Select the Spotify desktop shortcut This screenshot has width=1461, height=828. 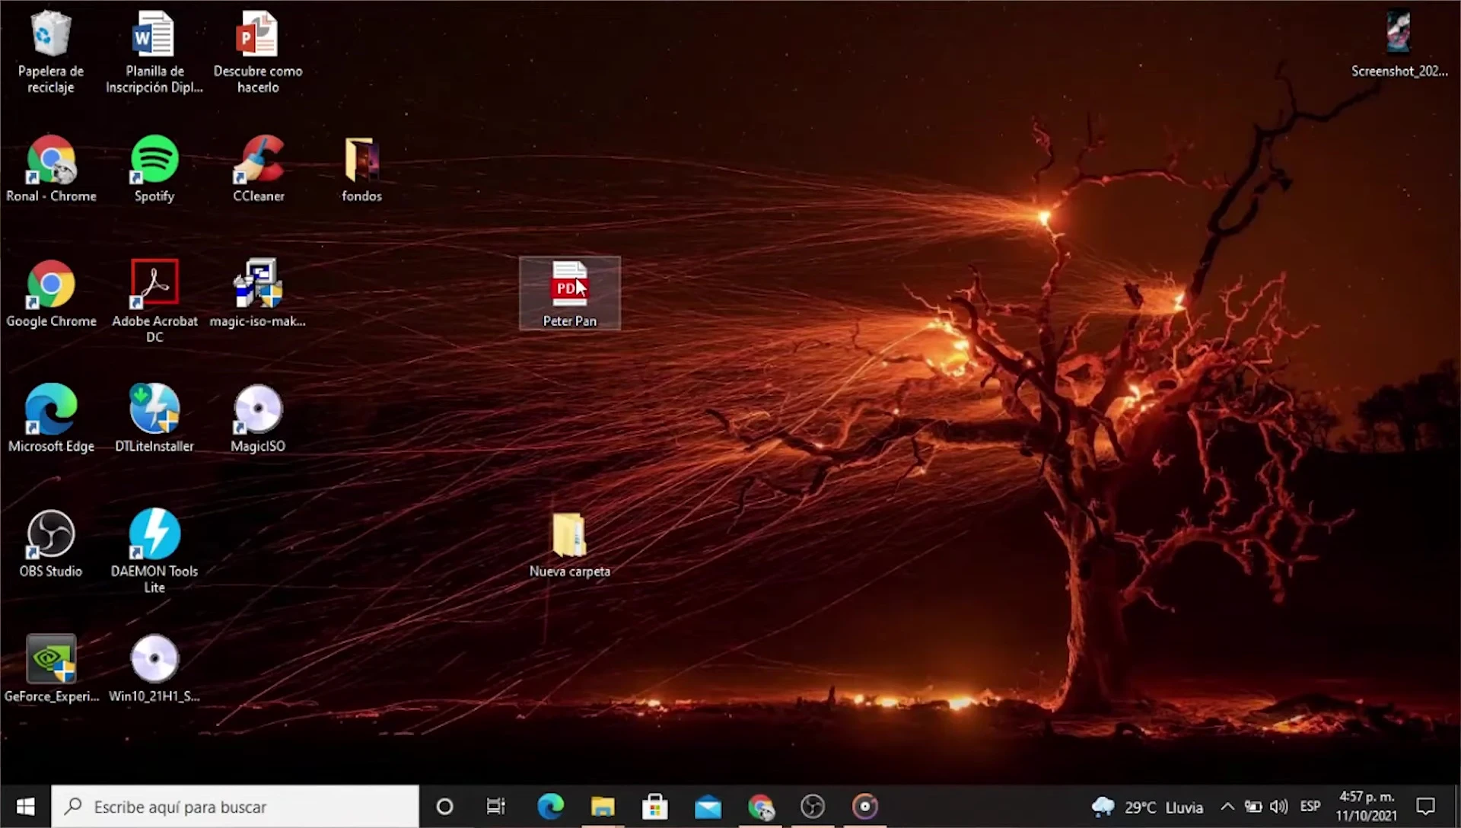[154, 169]
